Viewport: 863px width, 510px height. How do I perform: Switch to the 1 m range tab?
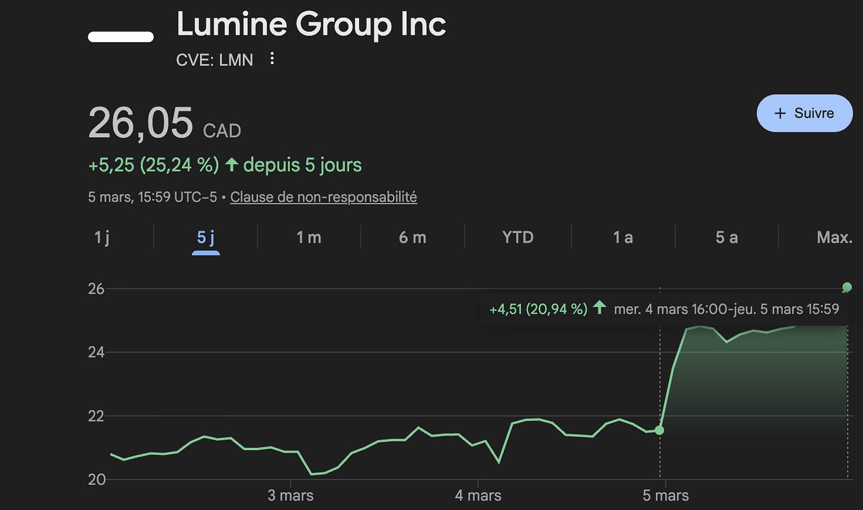pos(309,238)
